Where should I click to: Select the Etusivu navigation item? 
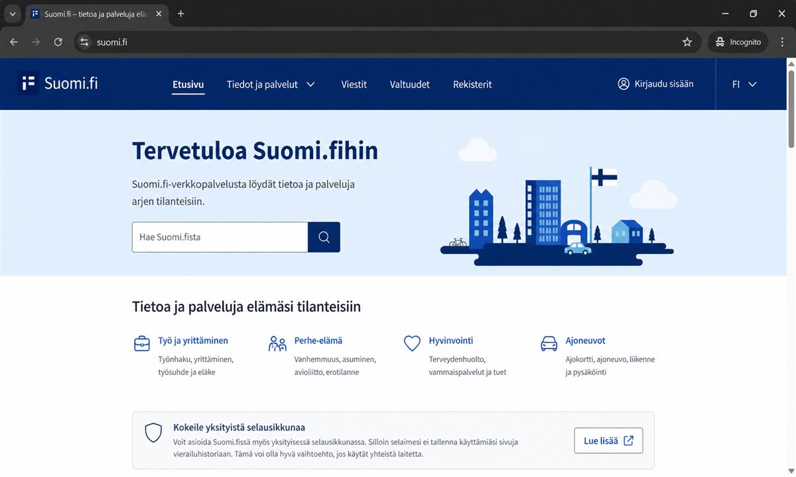point(188,84)
